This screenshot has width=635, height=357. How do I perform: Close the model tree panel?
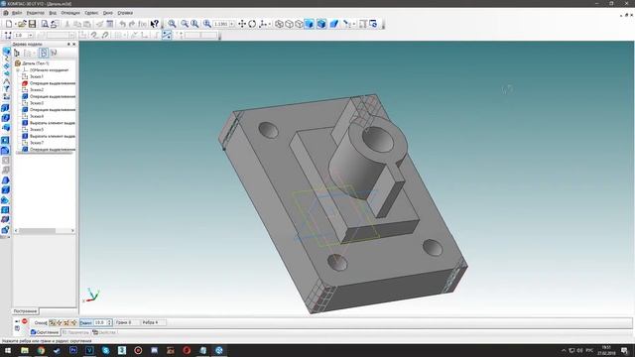coord(74,44)
